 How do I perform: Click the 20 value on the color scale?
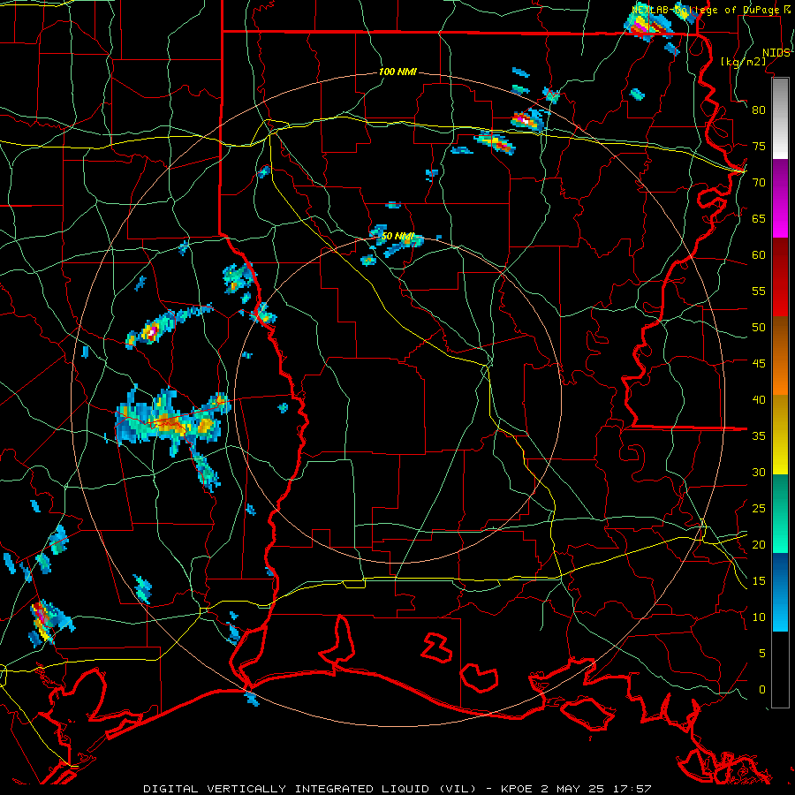[759, 544]
